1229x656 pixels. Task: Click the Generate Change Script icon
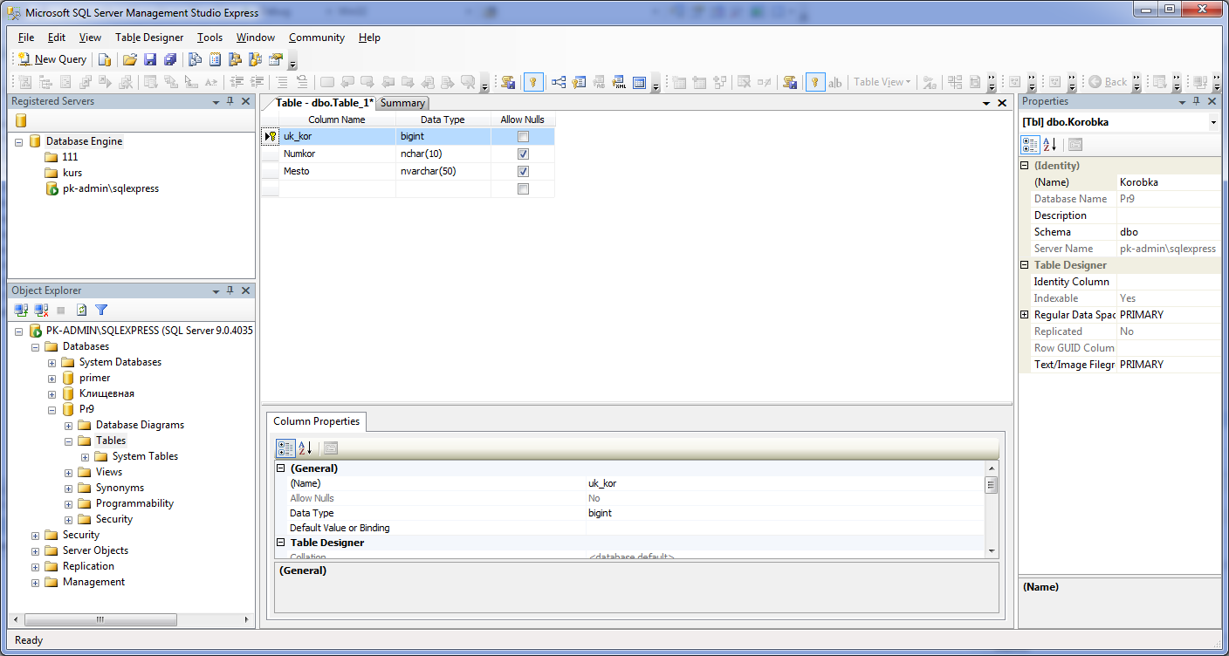point(507,82)
